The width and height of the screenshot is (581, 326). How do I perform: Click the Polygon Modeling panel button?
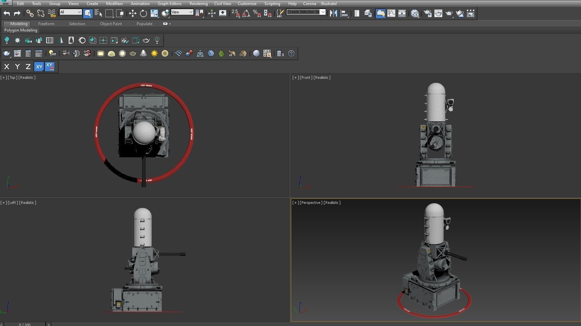21,30
